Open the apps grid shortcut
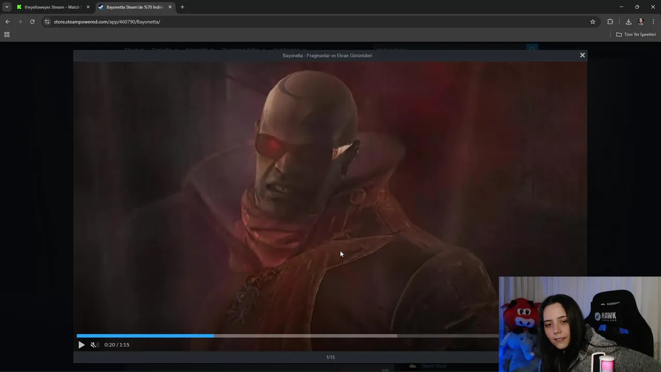Image resolution: width=661 pixels, height=372 pixels. (7, 35)
